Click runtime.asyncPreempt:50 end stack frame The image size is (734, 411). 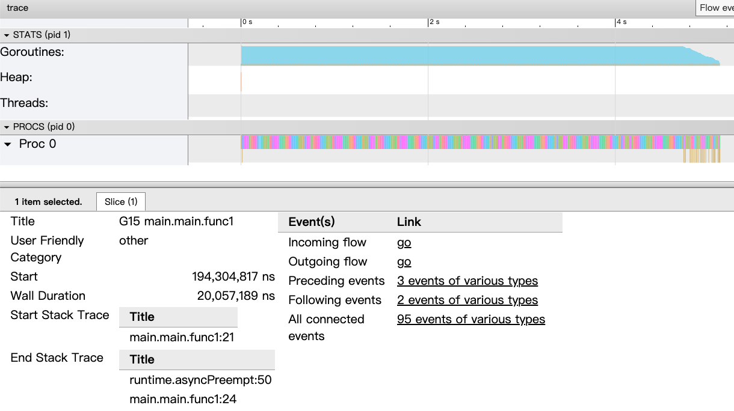coord(201,380)
